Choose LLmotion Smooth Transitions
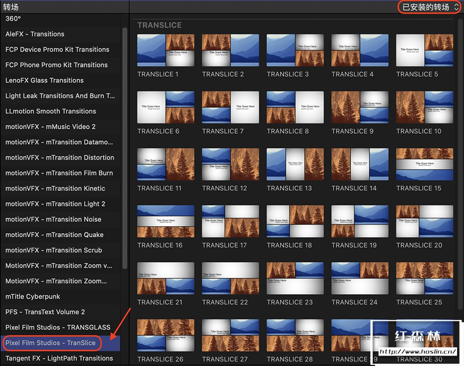Image resolution: width=464 pixels, height=366 pixels. (60, 111)
